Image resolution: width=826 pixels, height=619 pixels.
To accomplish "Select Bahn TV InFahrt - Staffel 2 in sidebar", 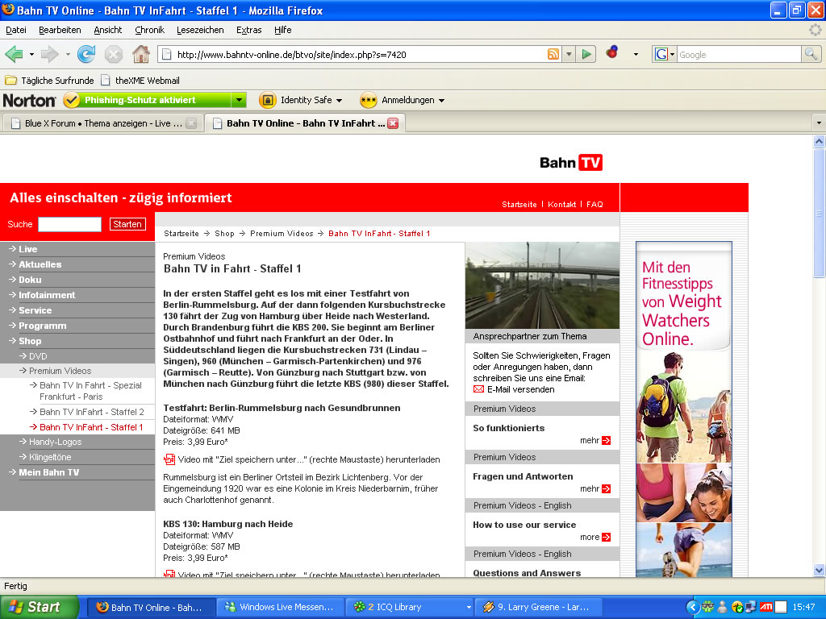I will pos(91,412).
